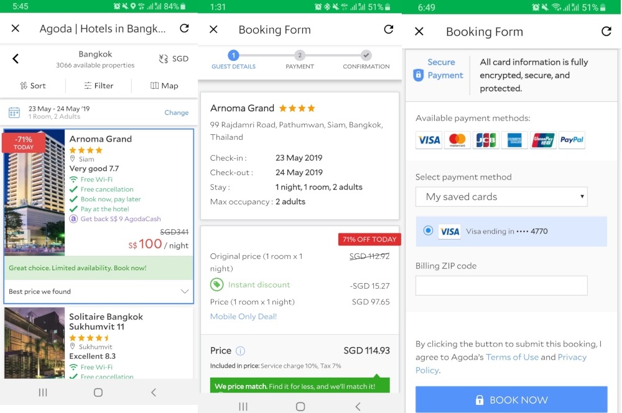Tap Android back button in middle screen

[x=358, y=407]
